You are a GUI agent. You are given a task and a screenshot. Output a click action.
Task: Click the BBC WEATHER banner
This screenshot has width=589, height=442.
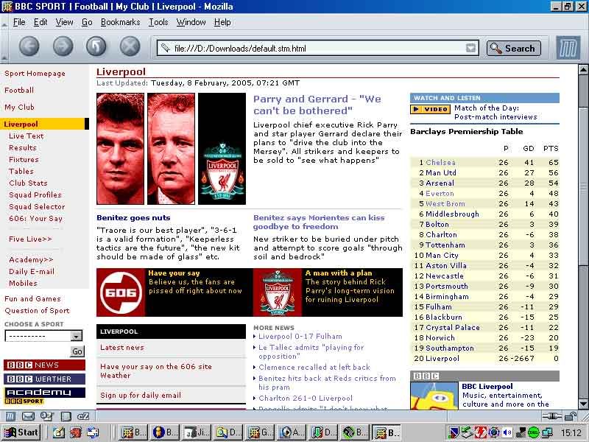pos(44,379)
